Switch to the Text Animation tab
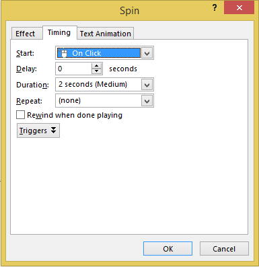The image size is (259, 267). 106,34
